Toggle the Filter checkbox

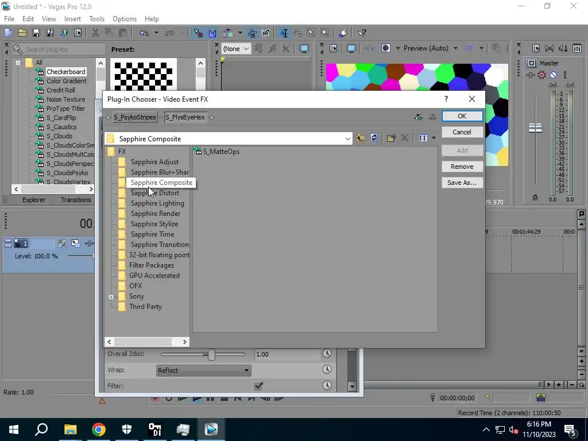[x=258, y=386]
